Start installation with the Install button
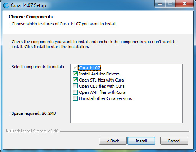This screenshot has height=152, width=196. click(x=141, y=141)
